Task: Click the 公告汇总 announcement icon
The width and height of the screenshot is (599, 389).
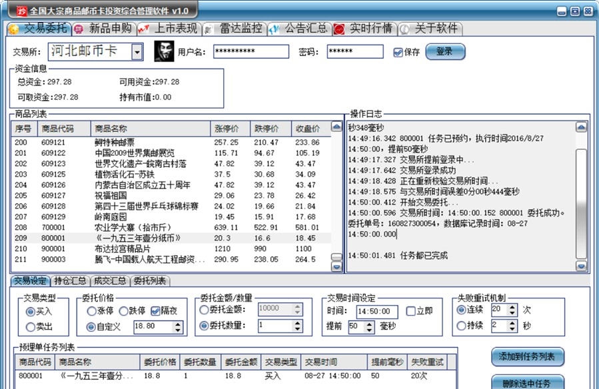Action: pyautogui.click(x=272, y=28)
